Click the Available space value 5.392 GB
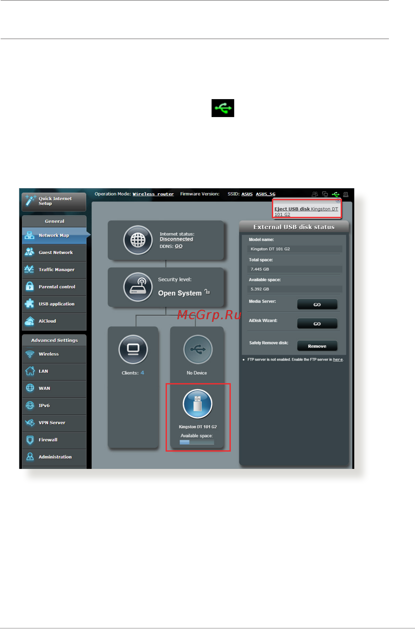This screenshot has height=629, width=415. (295, 289)
